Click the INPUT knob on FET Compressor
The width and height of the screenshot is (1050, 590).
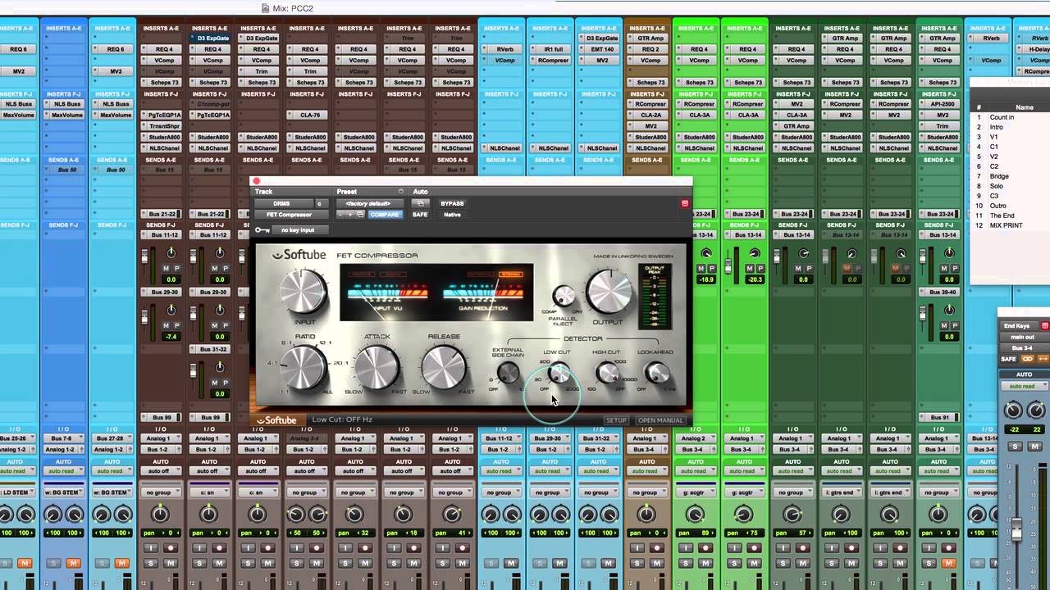(x=304, y=291)
